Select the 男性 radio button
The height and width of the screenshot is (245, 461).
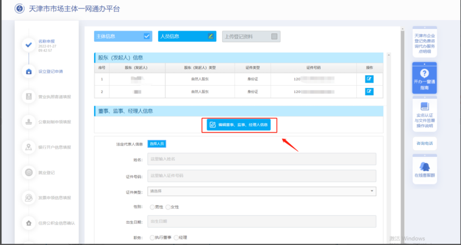pos(152,207)
